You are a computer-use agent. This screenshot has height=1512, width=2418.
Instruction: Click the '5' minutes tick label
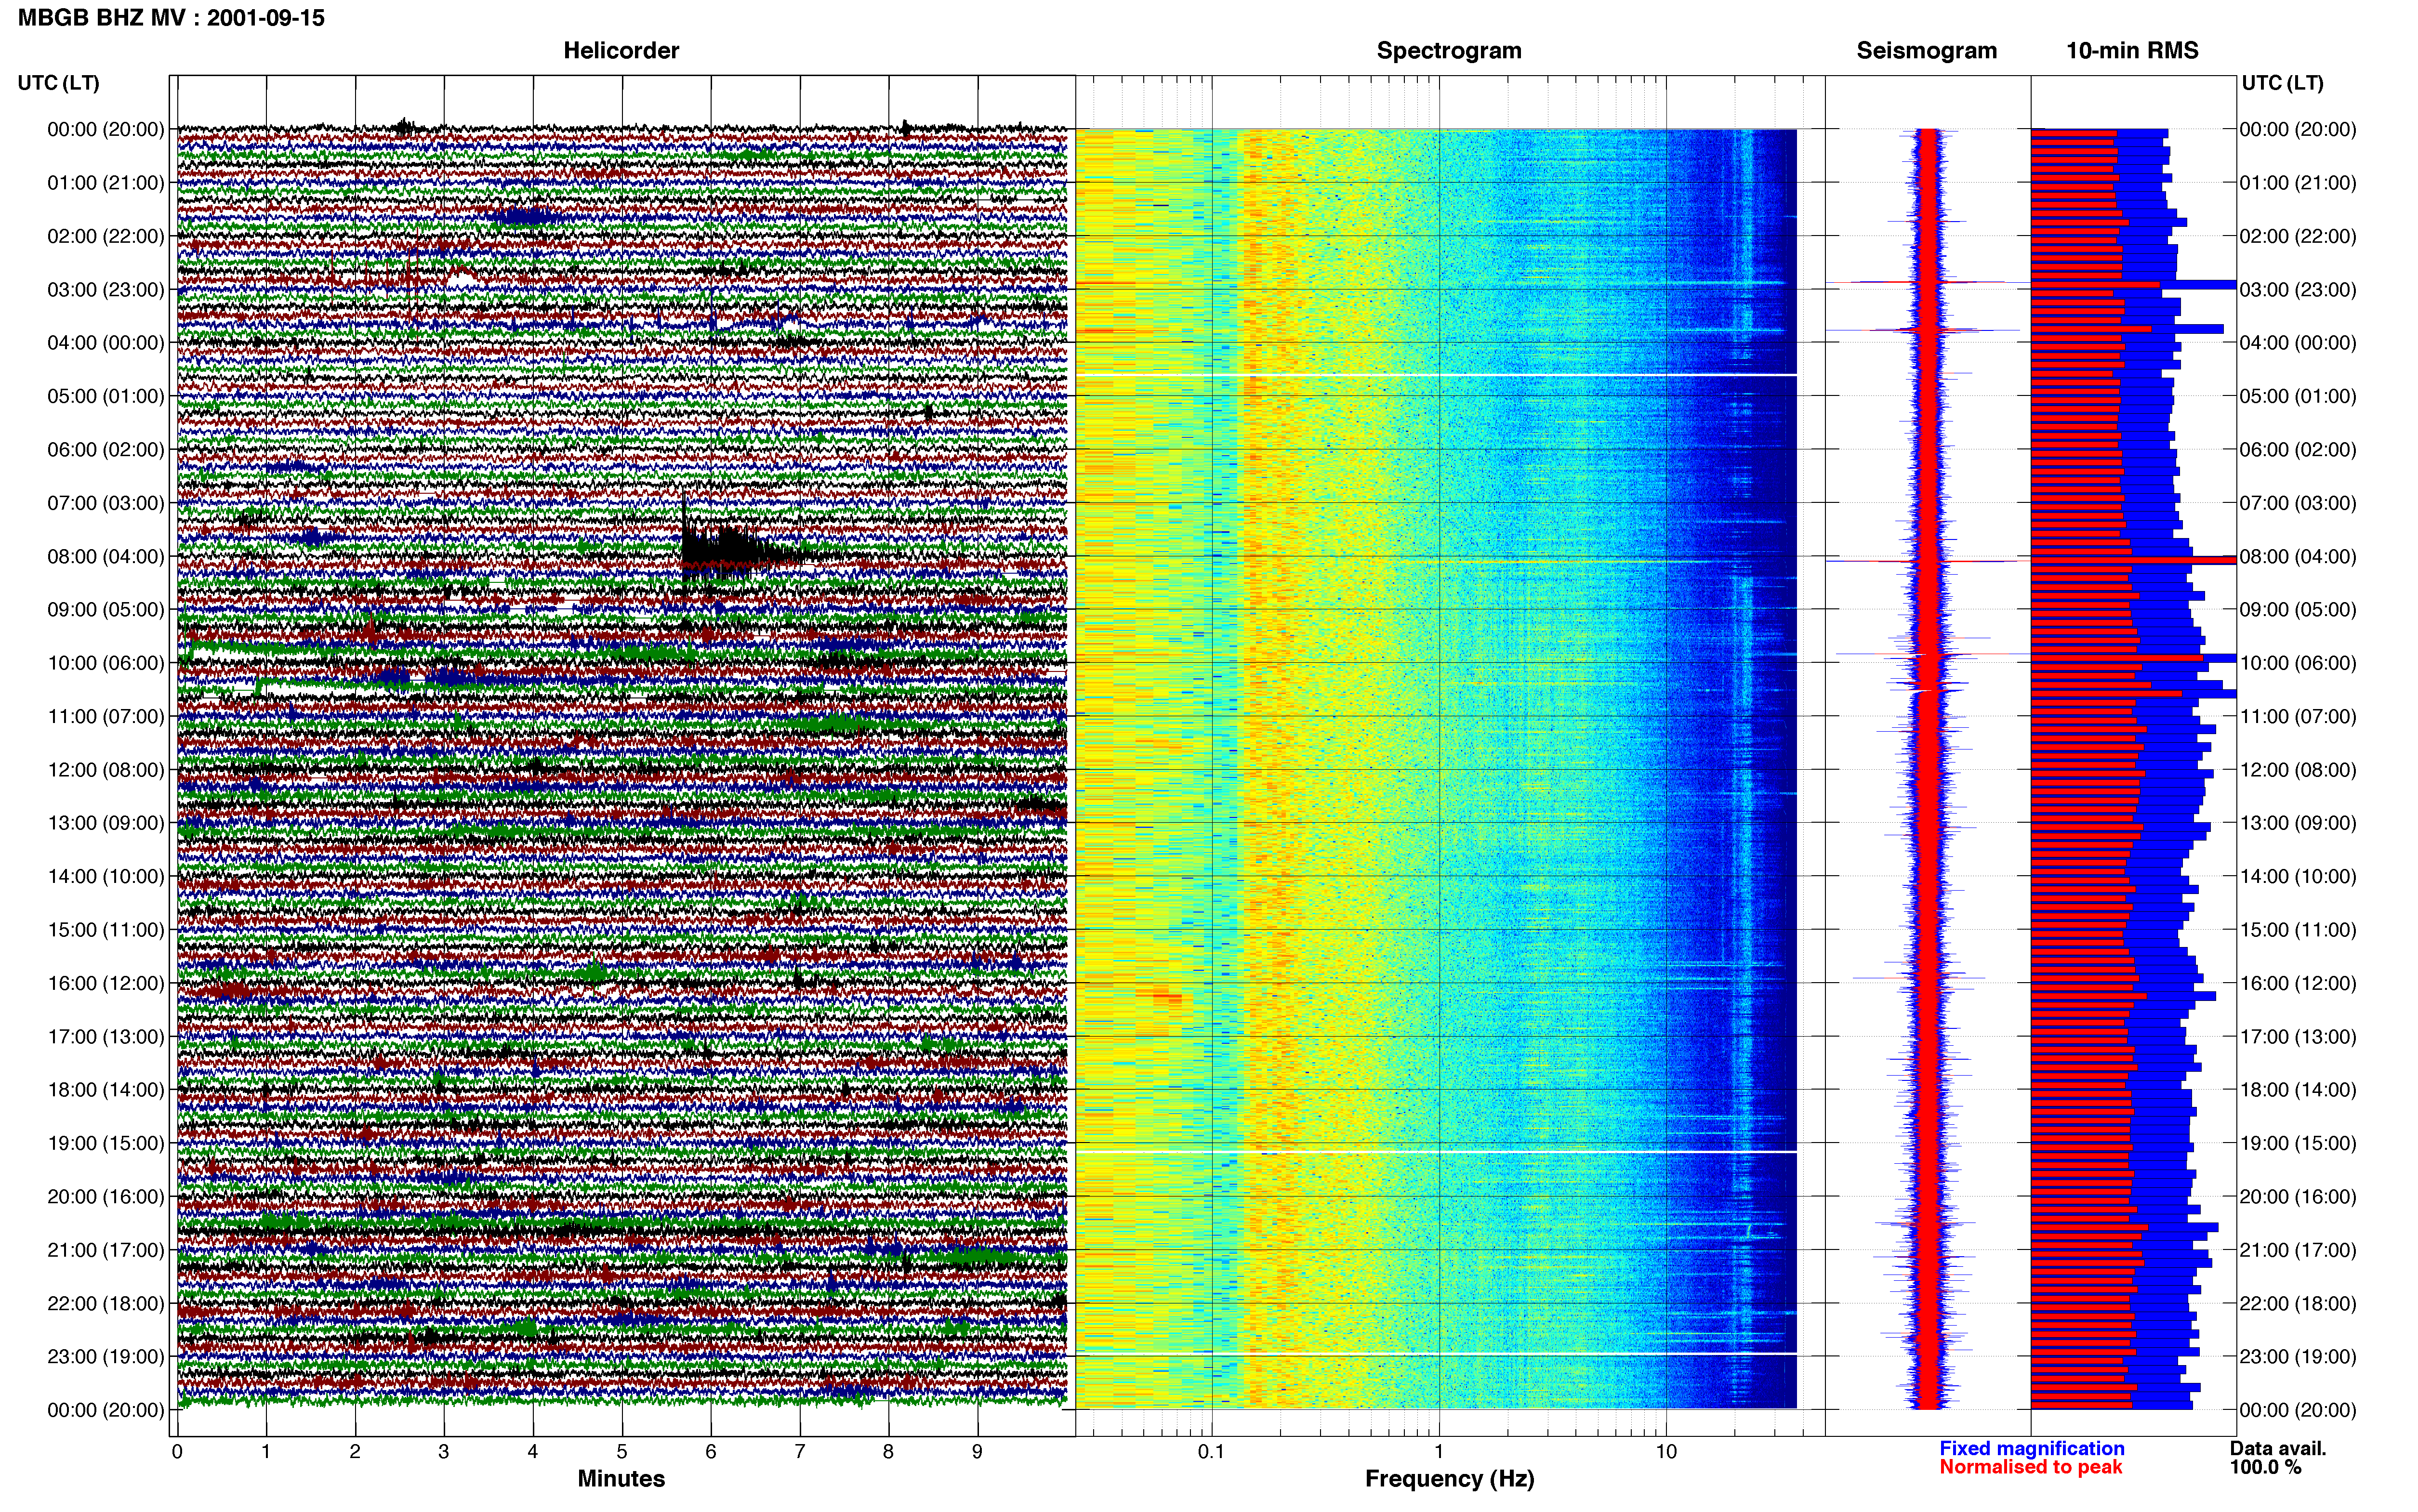[x=622, y=1451]
